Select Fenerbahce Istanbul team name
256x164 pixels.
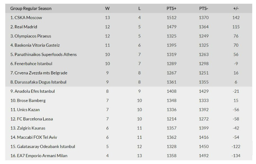click(31, 63)
